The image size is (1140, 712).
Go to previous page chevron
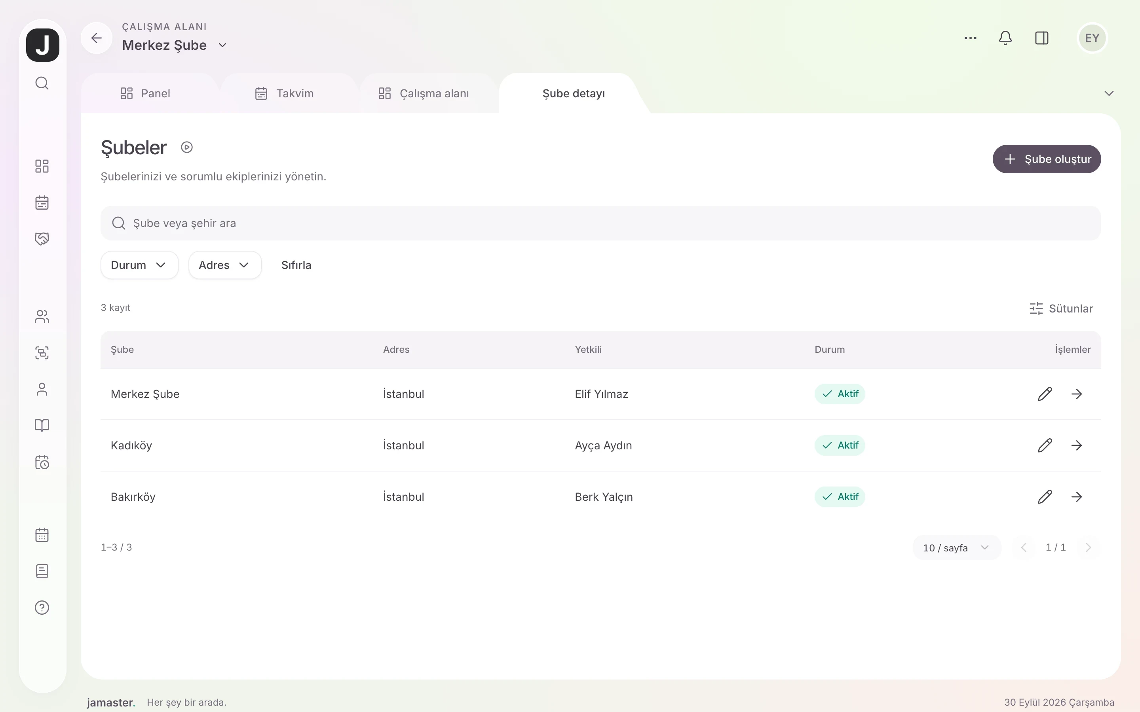[x=1024, y=548]
